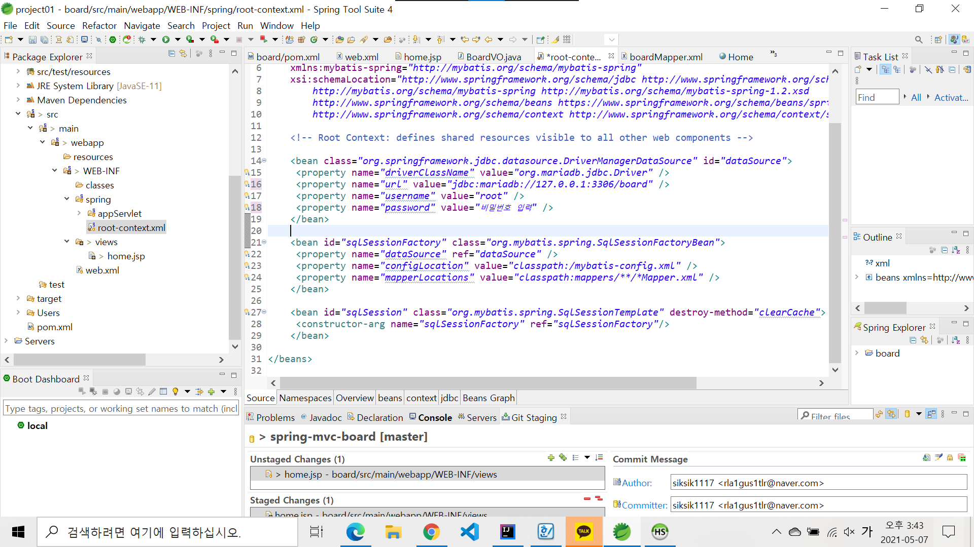Collapse all in Package Explorer
The width and height of the screenshot is (974, 547).
[171, 54]
